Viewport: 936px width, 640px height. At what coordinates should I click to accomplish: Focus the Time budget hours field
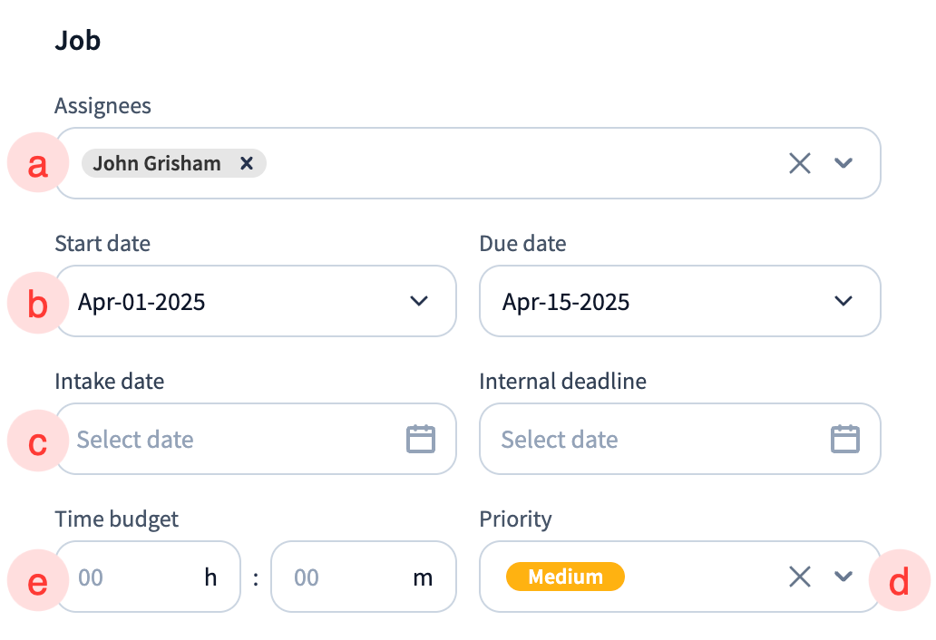pyautogui.click(x=136, y=577)
